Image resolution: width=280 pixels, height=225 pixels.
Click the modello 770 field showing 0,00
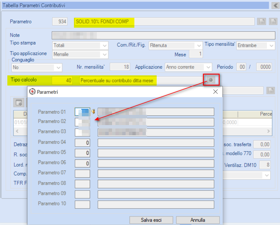(x=262, y=154)
